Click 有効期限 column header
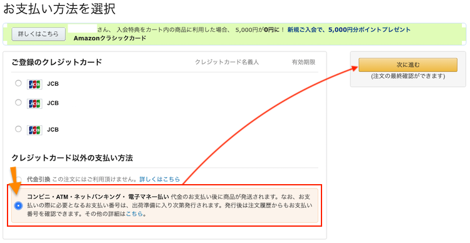470x243 pixels. [x=303, y=62]
